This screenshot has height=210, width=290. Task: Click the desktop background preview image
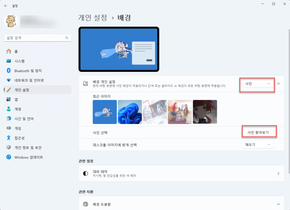pos(119,49)
